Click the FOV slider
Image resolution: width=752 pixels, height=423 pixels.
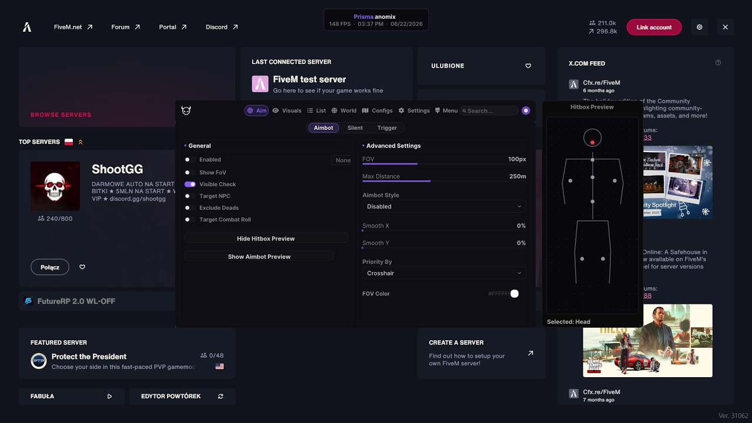(x=444, y=164)
